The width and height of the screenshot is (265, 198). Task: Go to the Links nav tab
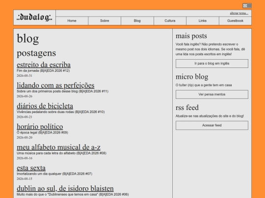point(203,21)
